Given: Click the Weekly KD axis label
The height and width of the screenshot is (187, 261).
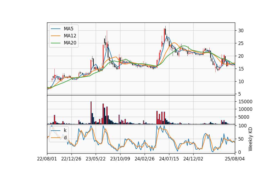Looking at the screenshot, I should (250, 139).
